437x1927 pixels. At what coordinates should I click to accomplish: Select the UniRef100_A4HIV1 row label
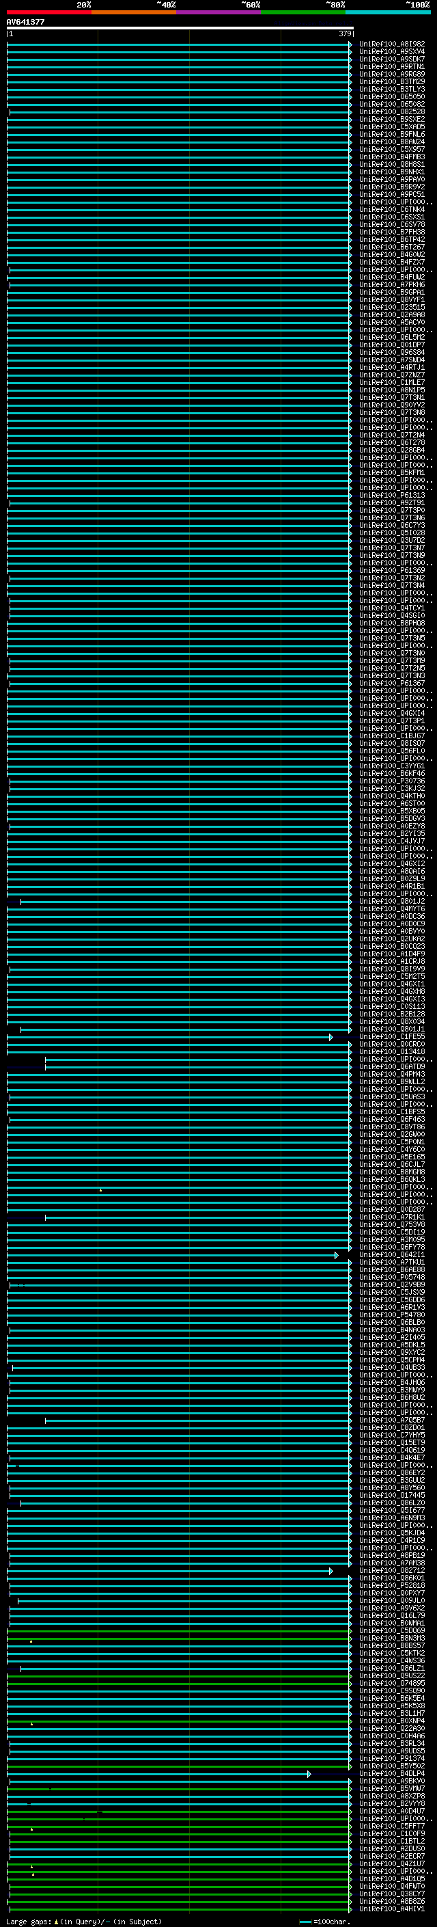tap(392, 1909)
